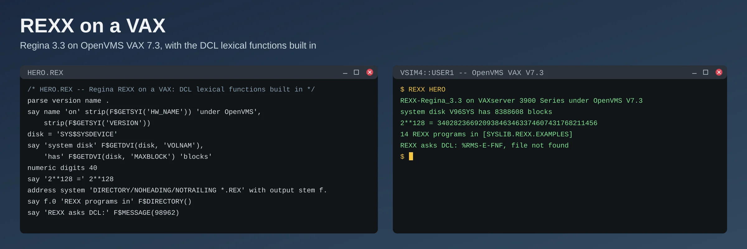
Task: Click the 'numeric digits 40' line
Action: click(x=62, y=168)
